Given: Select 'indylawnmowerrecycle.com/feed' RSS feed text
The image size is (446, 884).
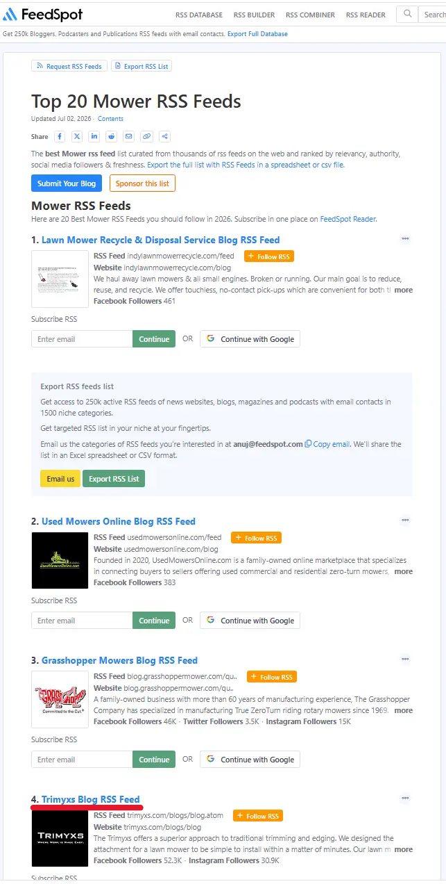Looking at the screenshot, I should coord(180,256).
